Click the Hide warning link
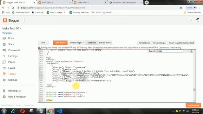Screen dimensions: 203x114 point(175,47)
